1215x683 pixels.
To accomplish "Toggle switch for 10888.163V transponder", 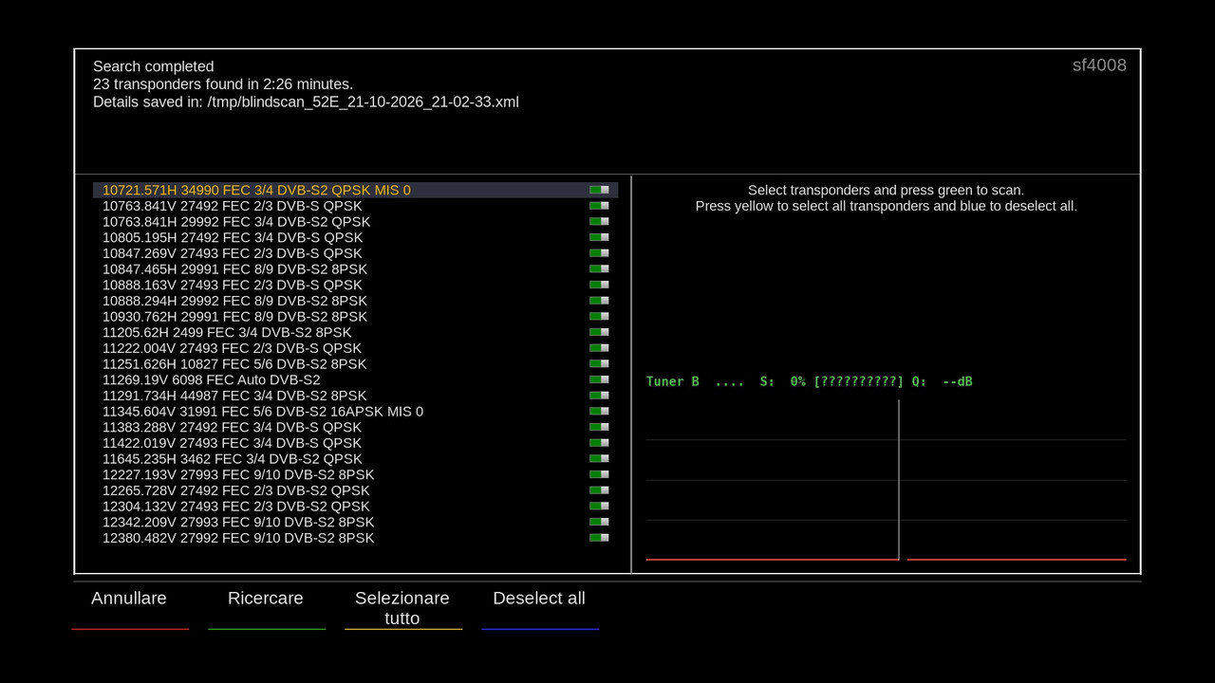I will (x=599, y=285).
